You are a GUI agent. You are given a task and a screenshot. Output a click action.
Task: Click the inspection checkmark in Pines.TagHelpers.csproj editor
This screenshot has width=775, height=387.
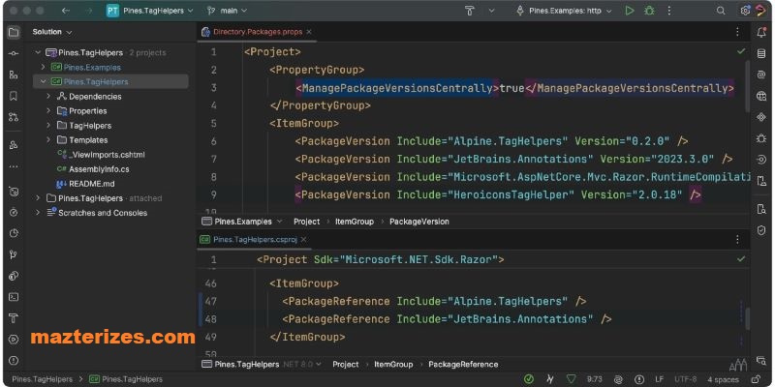741,258
